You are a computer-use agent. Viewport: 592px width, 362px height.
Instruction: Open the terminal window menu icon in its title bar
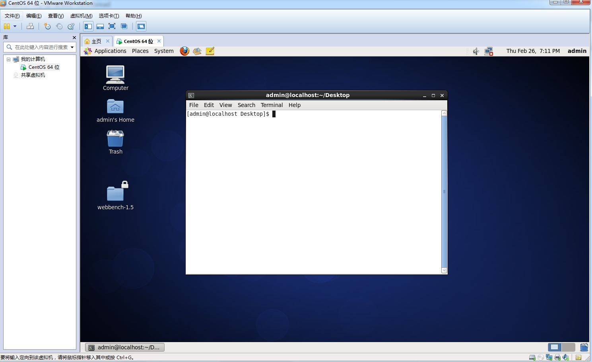click(191, 95)
